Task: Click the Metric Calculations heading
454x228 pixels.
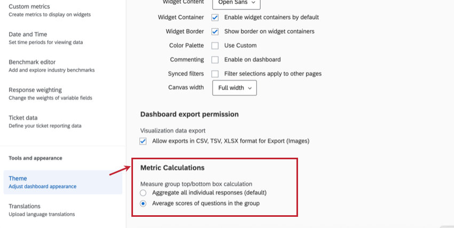Action: pos(172,168)
